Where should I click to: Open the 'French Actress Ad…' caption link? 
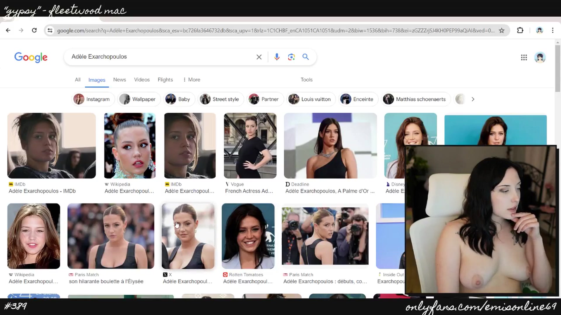pos(249,191)
